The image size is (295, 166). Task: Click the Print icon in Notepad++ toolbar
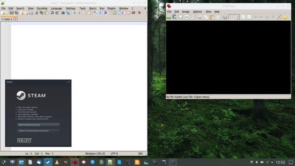pyautogui.click(x=31, y=13)
